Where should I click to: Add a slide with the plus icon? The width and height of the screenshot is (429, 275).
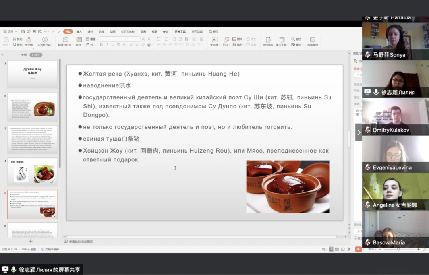pos(31,241)
